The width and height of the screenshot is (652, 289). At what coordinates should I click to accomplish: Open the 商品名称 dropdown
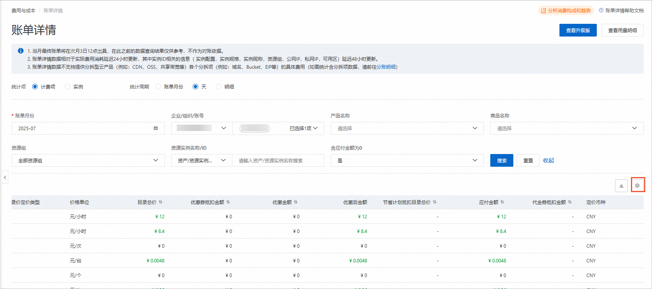click(567, 128)
